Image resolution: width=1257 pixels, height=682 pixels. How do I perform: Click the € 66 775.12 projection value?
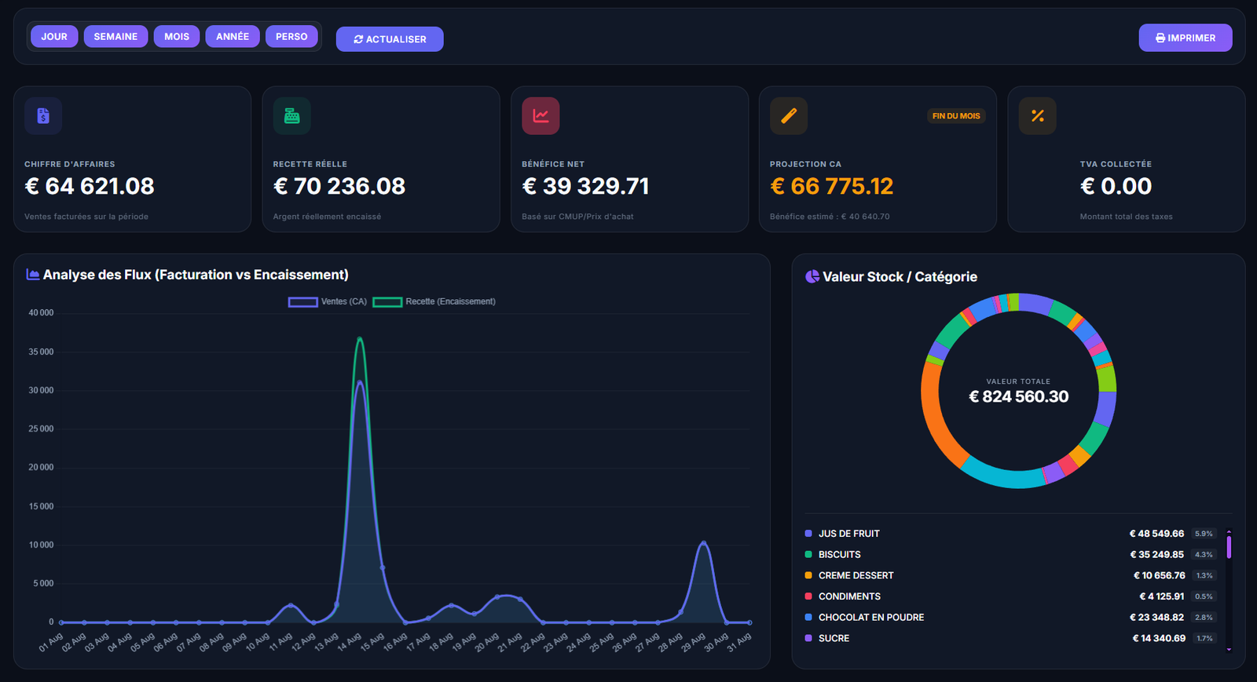(x=832, y=186)
